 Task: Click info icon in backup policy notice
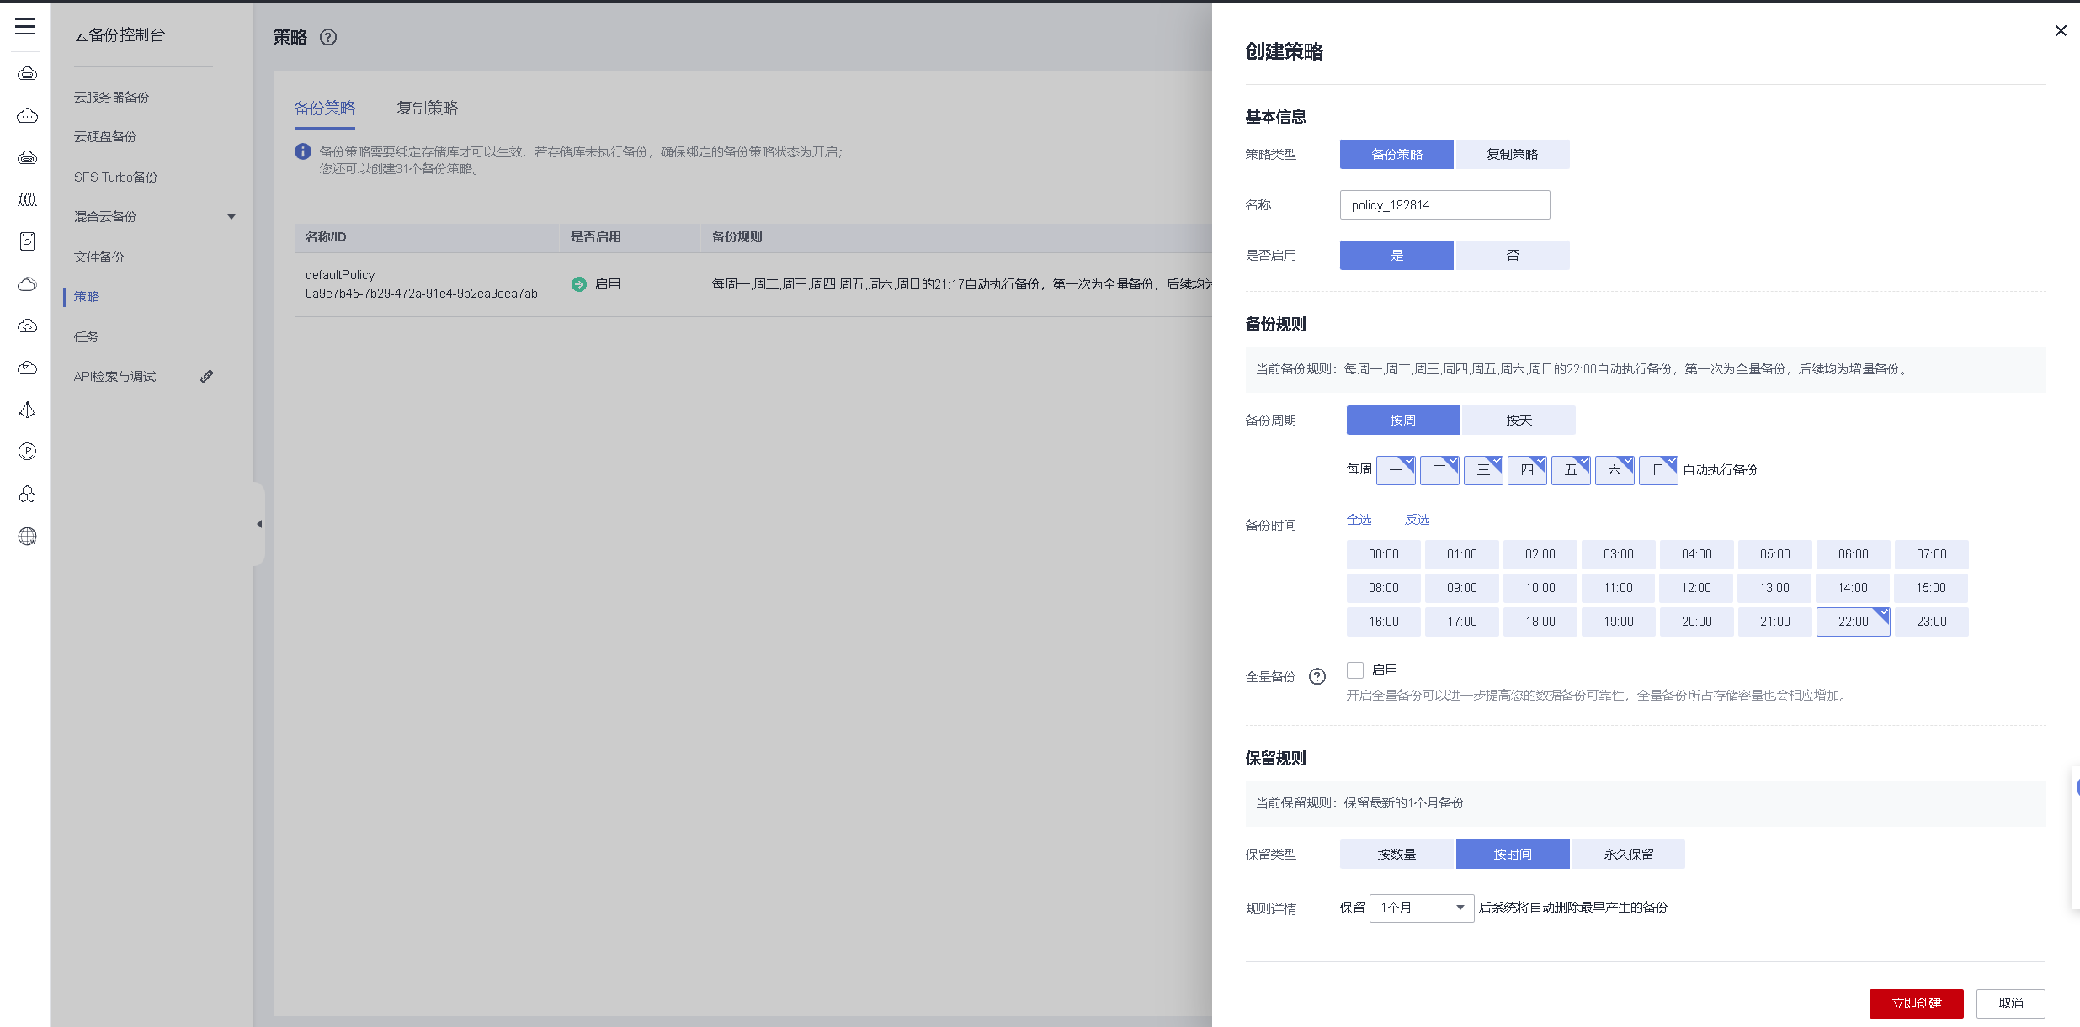click(x=303, y=151)
